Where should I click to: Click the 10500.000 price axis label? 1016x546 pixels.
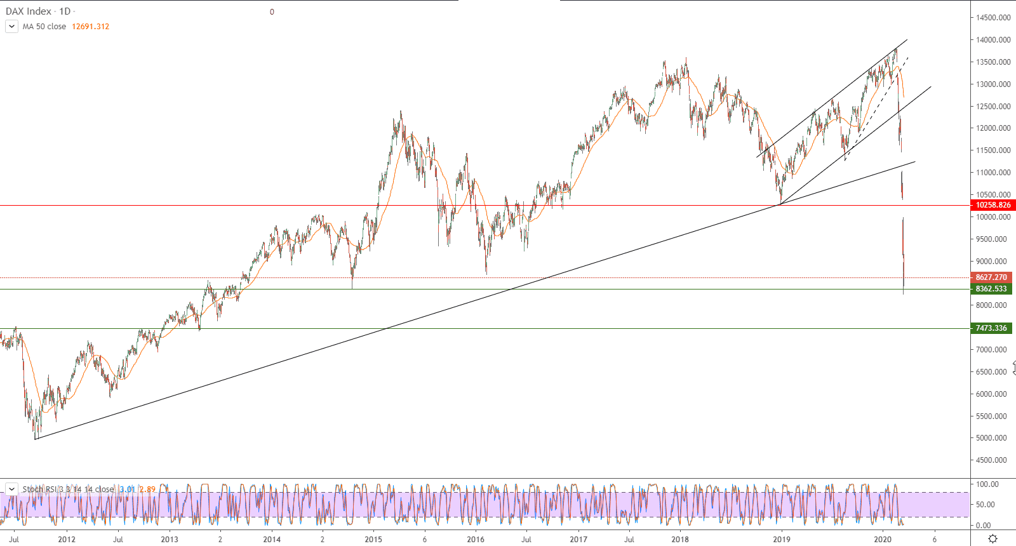pyautogui.click(x=993, y=195)
